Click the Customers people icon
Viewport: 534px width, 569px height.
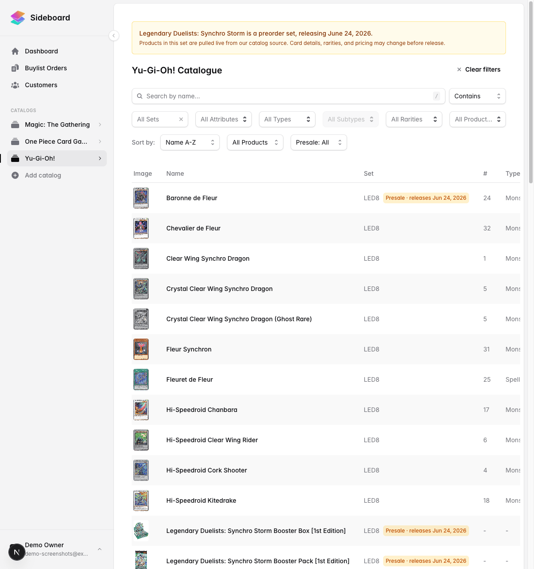(15, 85)
